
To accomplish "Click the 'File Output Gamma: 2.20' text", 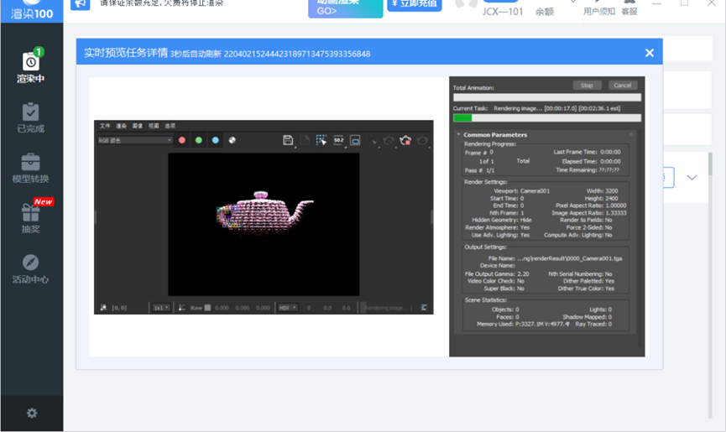I will 497,273.
